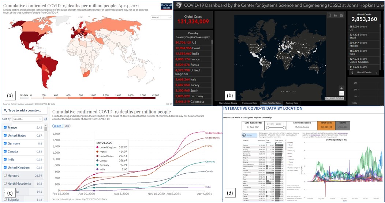385x203 pixels.
Task: Click the Deaths gray card
Action: pos(343,125)
